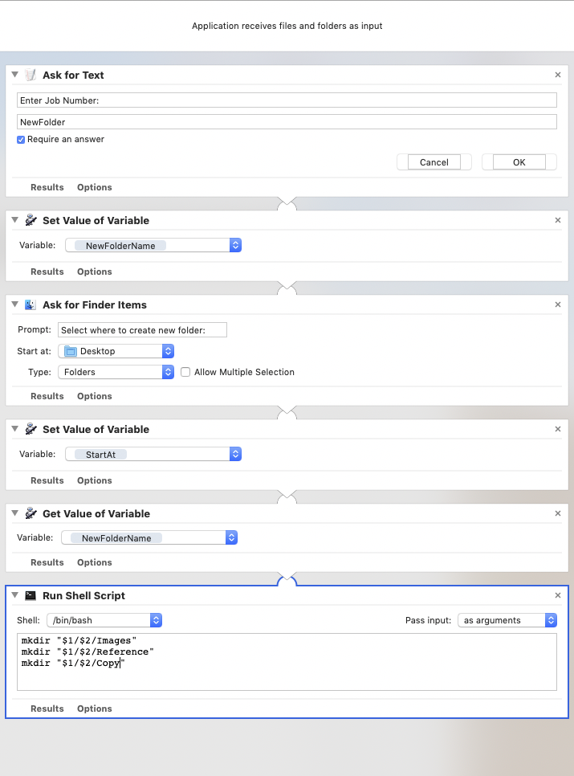574x776 pixels.
Task: Click the Enter Job Number text field
Action: (x=287, y=100)
